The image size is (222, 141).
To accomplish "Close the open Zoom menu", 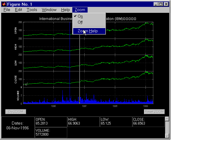I will click(80, 10).
